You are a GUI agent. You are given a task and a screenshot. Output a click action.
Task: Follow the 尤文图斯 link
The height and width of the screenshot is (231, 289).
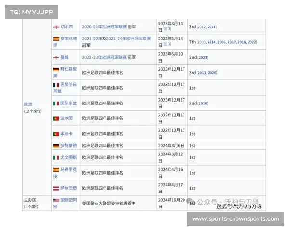[68, 157]
